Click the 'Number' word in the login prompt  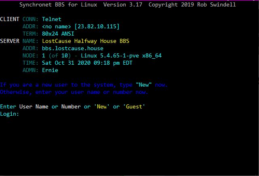tap(71, 106)
